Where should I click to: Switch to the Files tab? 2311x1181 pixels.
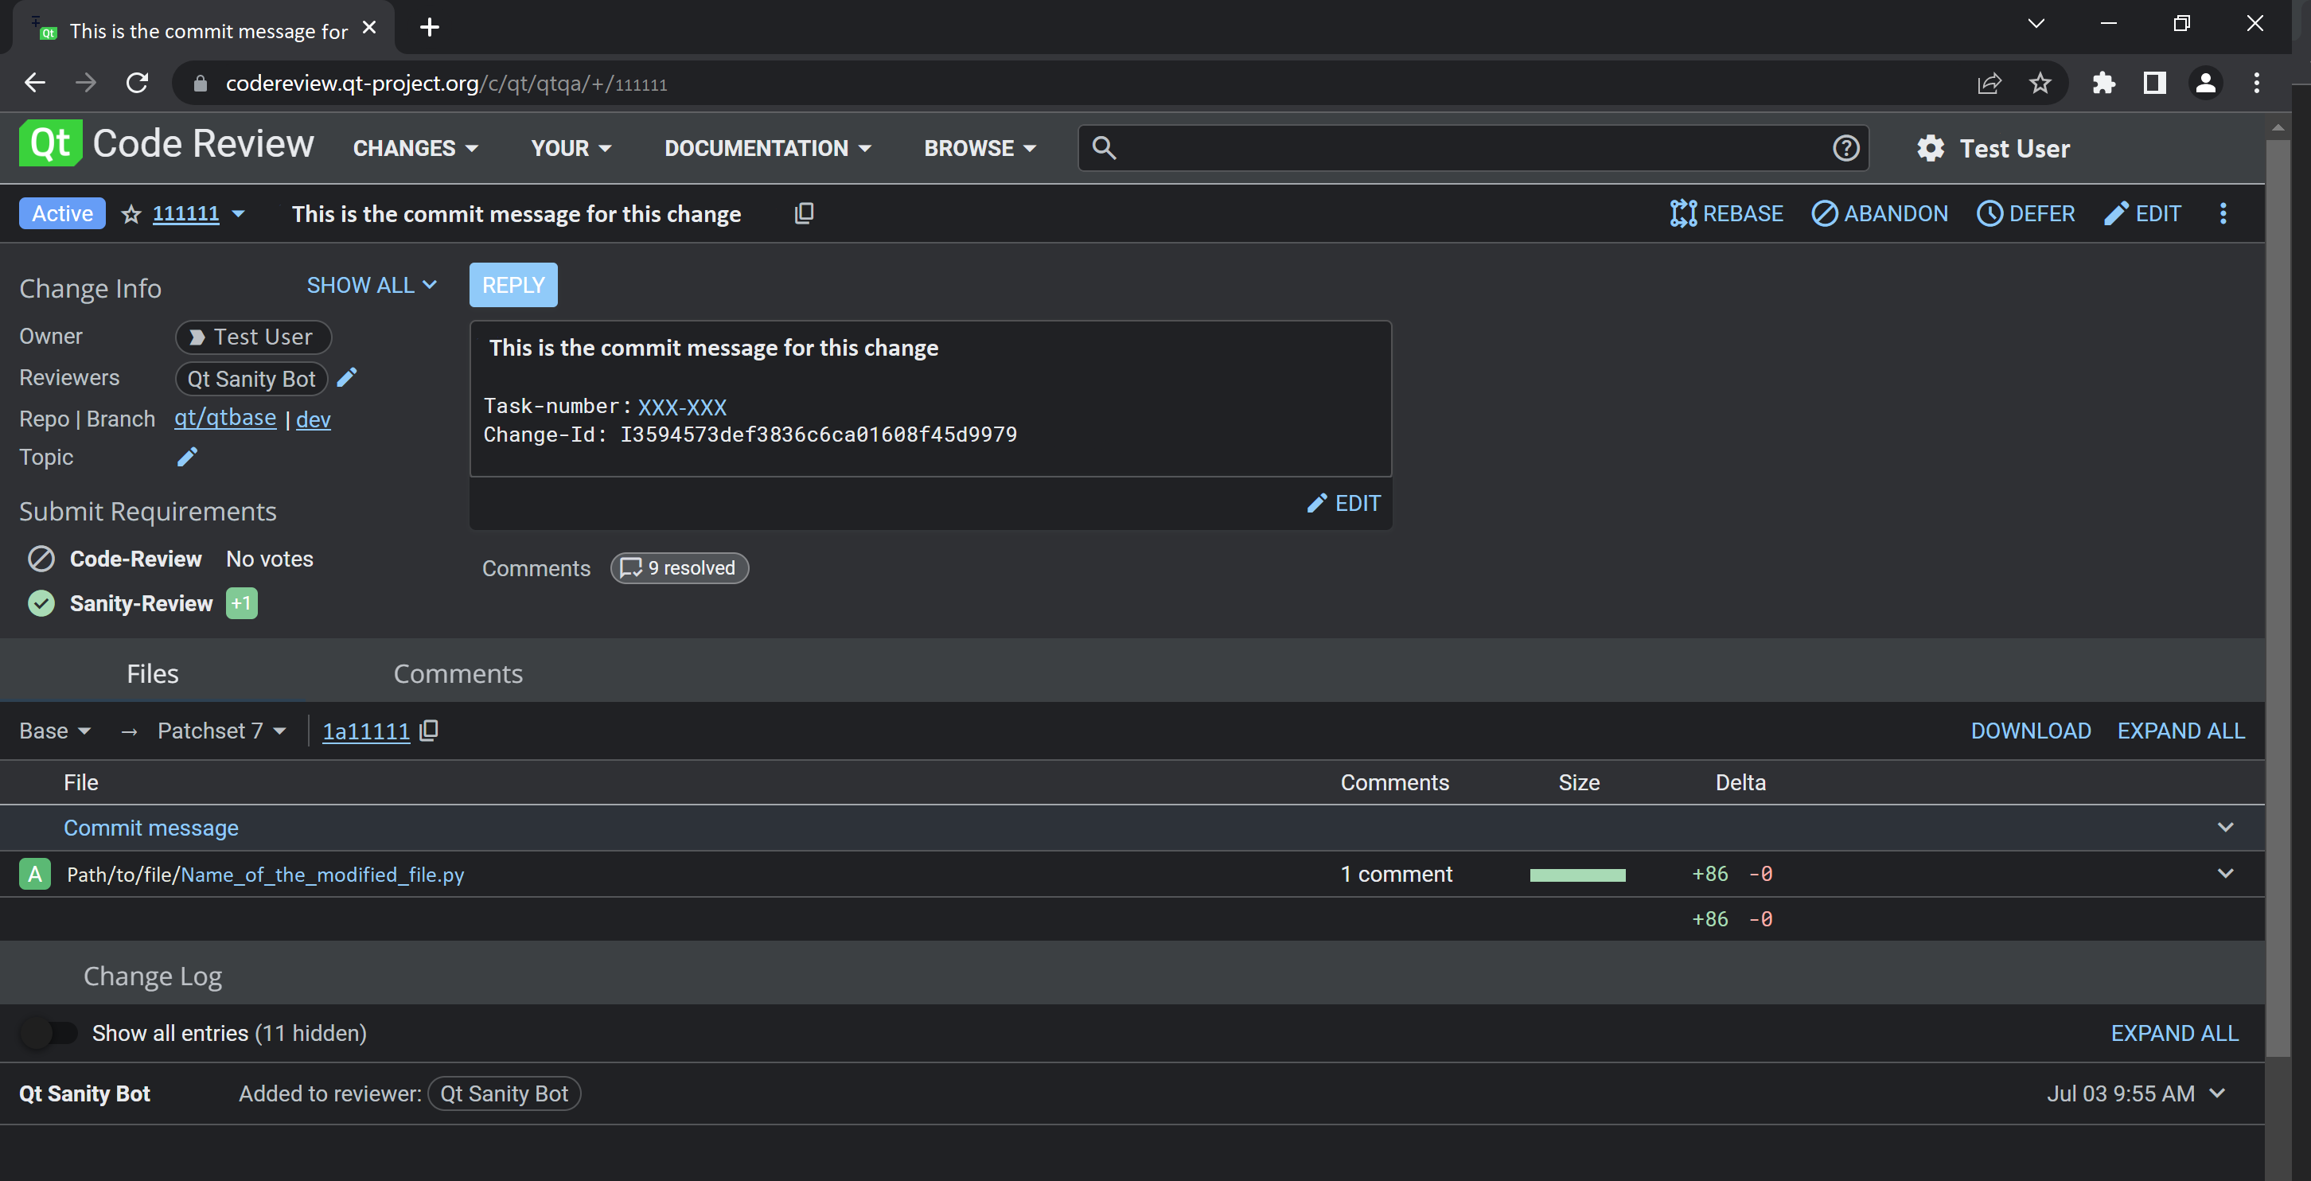coord(153,673)
